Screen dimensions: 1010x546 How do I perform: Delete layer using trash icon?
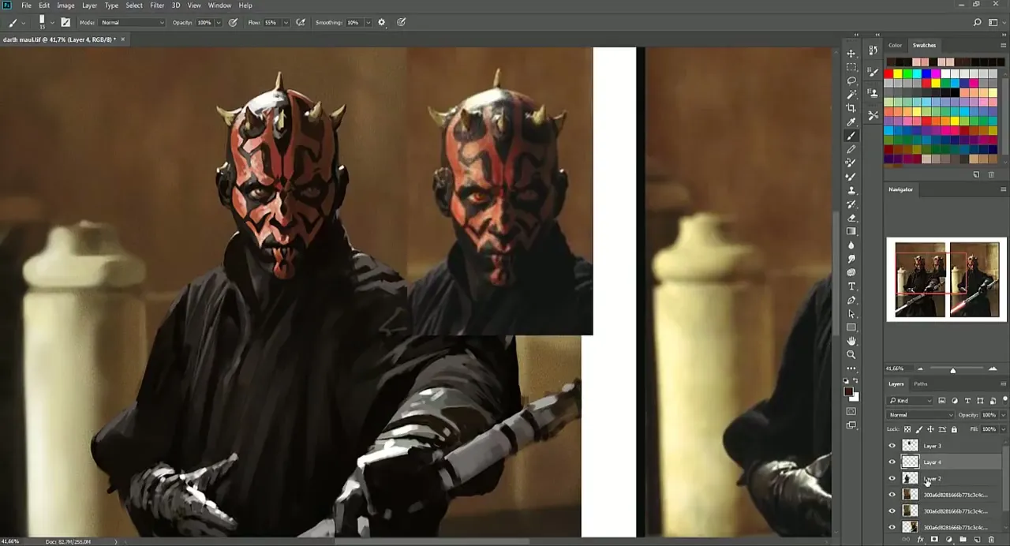pos(992,540)
